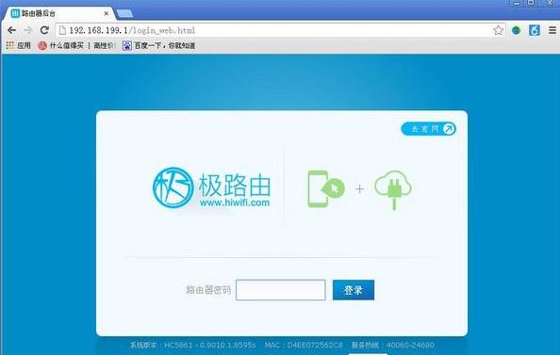Click the blue extension icon in toolbar
This screenshot has width=560, height=355.
535,30
